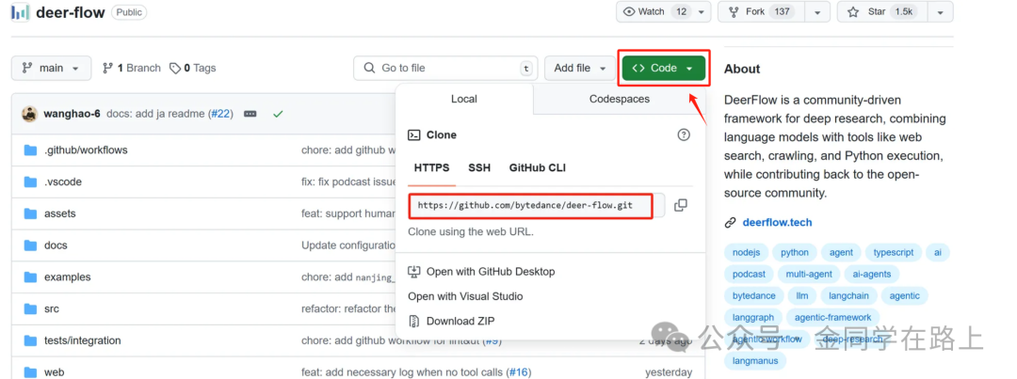The height and width of the screenshot is (379, 1017).
Task: View the 0 Tags link
Action: (193, 68)
